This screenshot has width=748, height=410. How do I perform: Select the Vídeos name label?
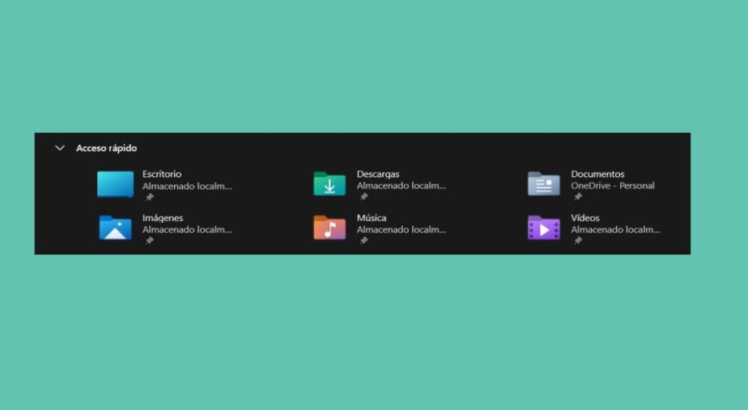point(585,218)
